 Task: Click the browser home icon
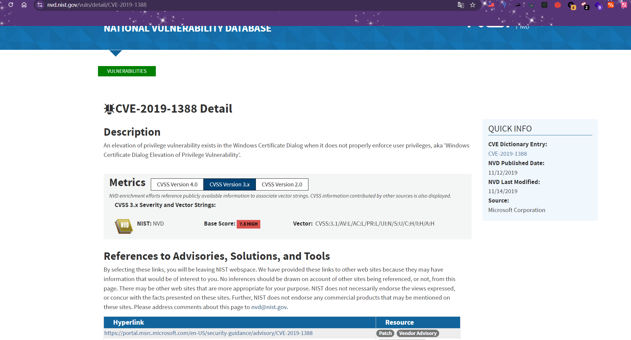coord(24,5)
